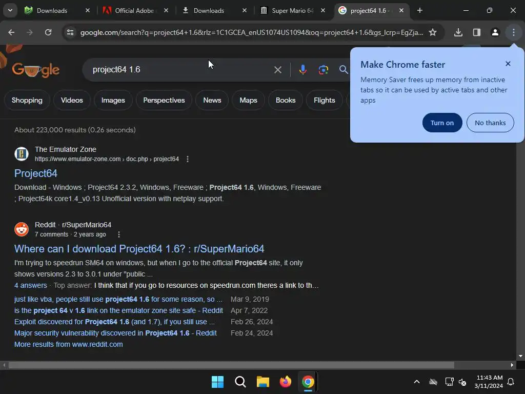Open Firefox from the taskbar
525x394 pixels.
(285, 382)
